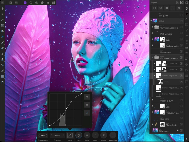The width and height of the screenshot is (189, 142).
Task: Go back with the top-left arrow
Action: 3,3
